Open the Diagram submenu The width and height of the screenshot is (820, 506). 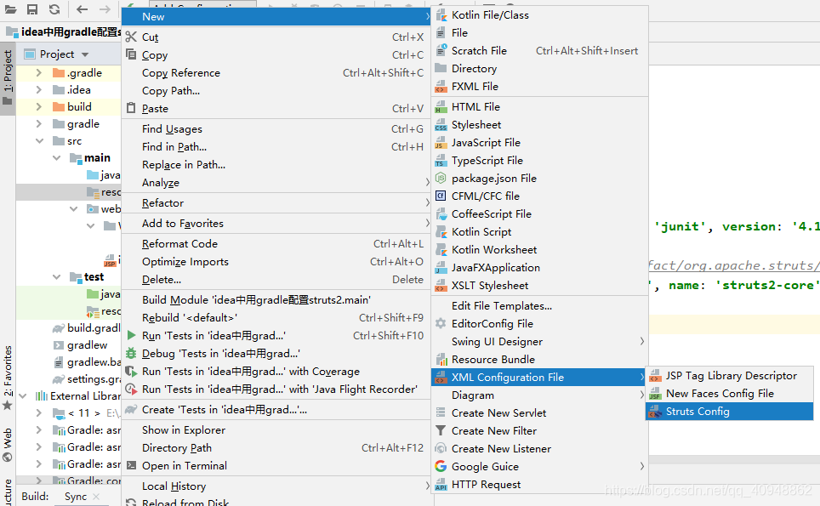[x=539, y=395]
